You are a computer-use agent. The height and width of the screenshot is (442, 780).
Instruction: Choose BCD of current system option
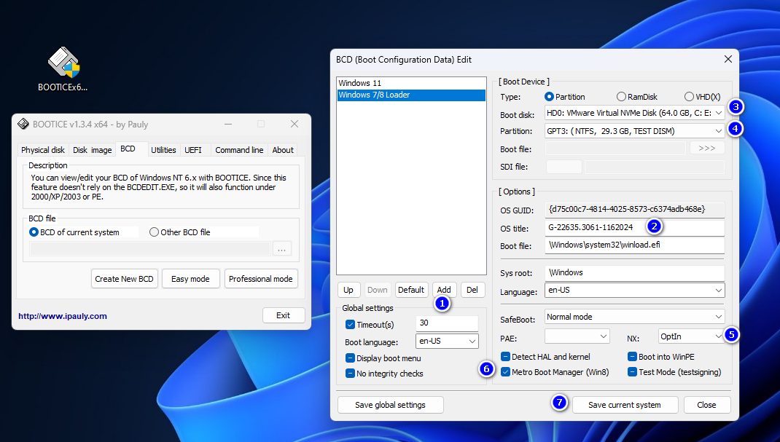click(x=34, y=232)
